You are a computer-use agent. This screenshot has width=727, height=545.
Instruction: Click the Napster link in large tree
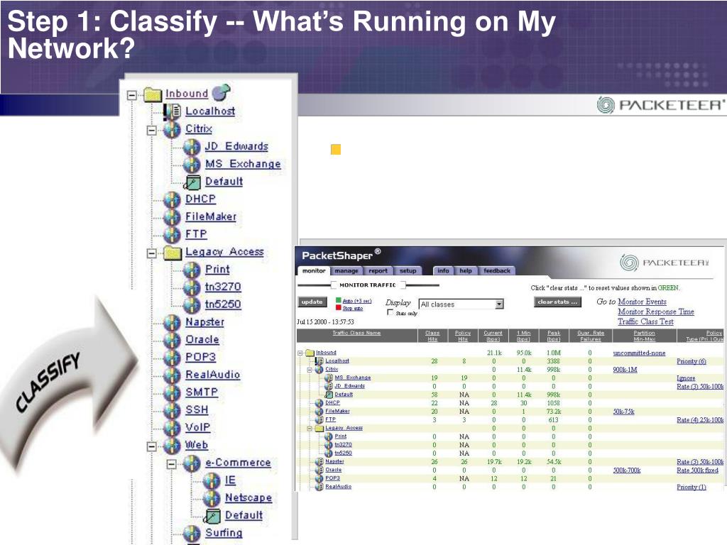pyautogui.click(x=204, y=322)
